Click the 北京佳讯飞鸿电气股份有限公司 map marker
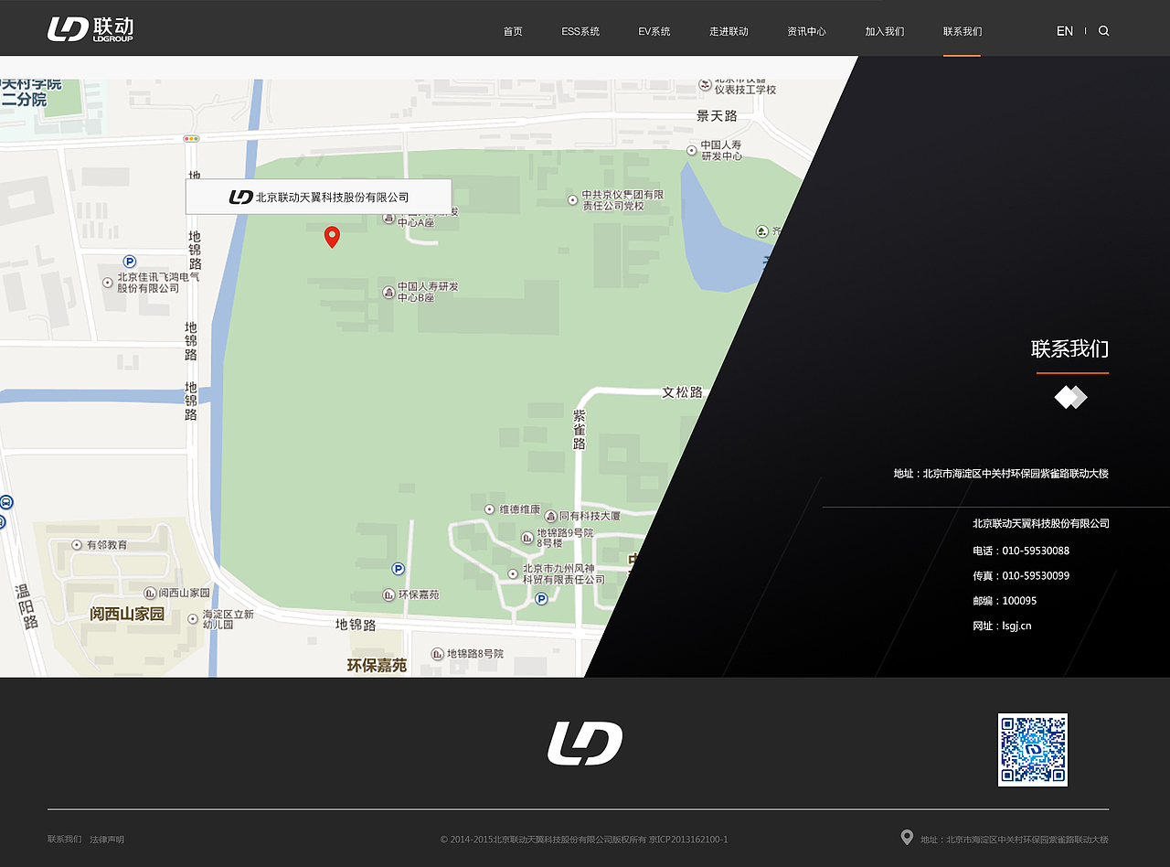Image resolution: width=1170 pixels, height=867 pixels. [x=108, y=283]
